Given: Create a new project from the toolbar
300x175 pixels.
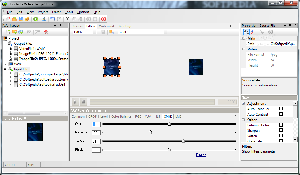Looking at the screenshot, I should click(x=8, y=19).
